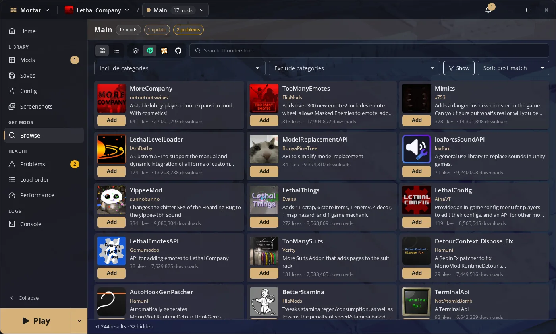Open the Mods library page
556x334 pixels.
coord(44,60)
